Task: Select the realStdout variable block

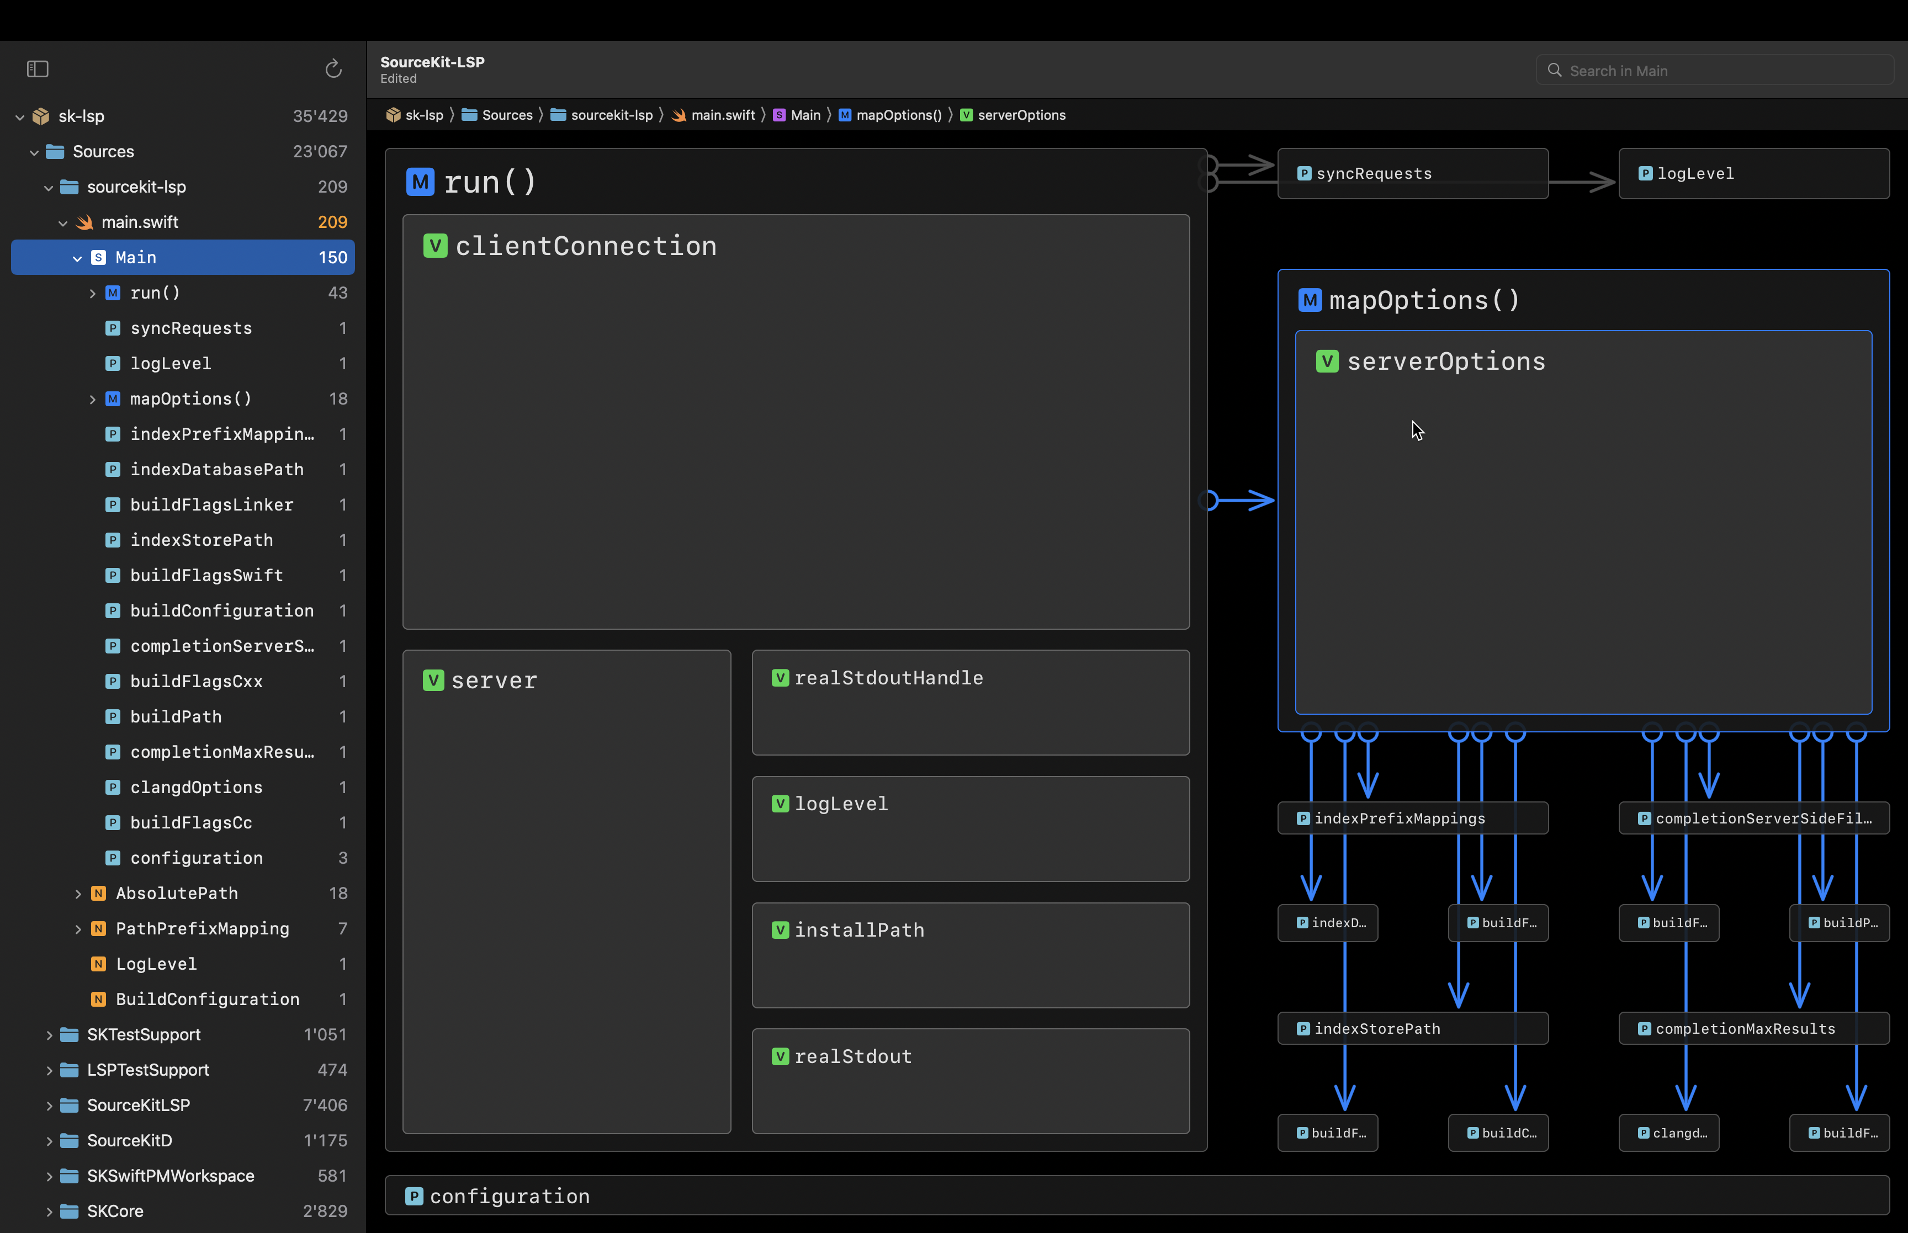Action: click(x=971, y=1081)
